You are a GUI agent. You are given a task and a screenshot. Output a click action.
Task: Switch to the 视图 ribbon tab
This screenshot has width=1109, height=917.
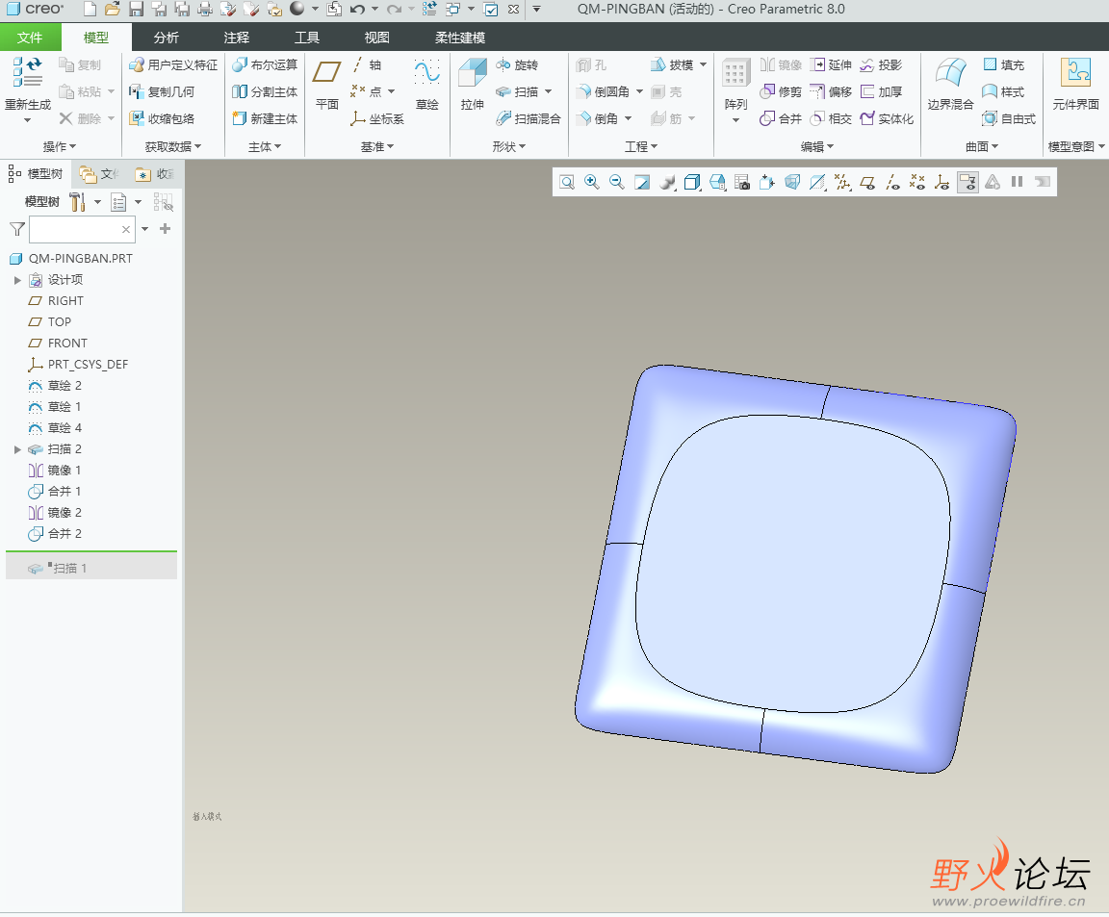tap(376, 38)
